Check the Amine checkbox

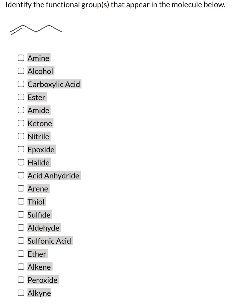(x=21, y=58)
